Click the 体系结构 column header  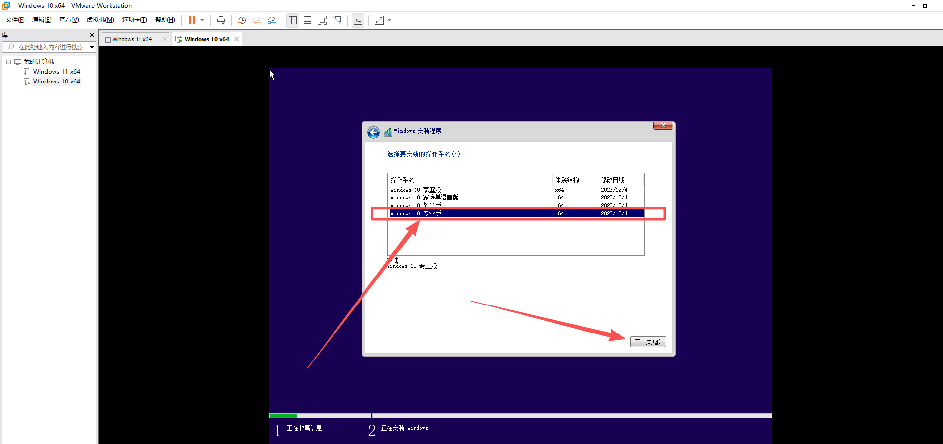575,180
